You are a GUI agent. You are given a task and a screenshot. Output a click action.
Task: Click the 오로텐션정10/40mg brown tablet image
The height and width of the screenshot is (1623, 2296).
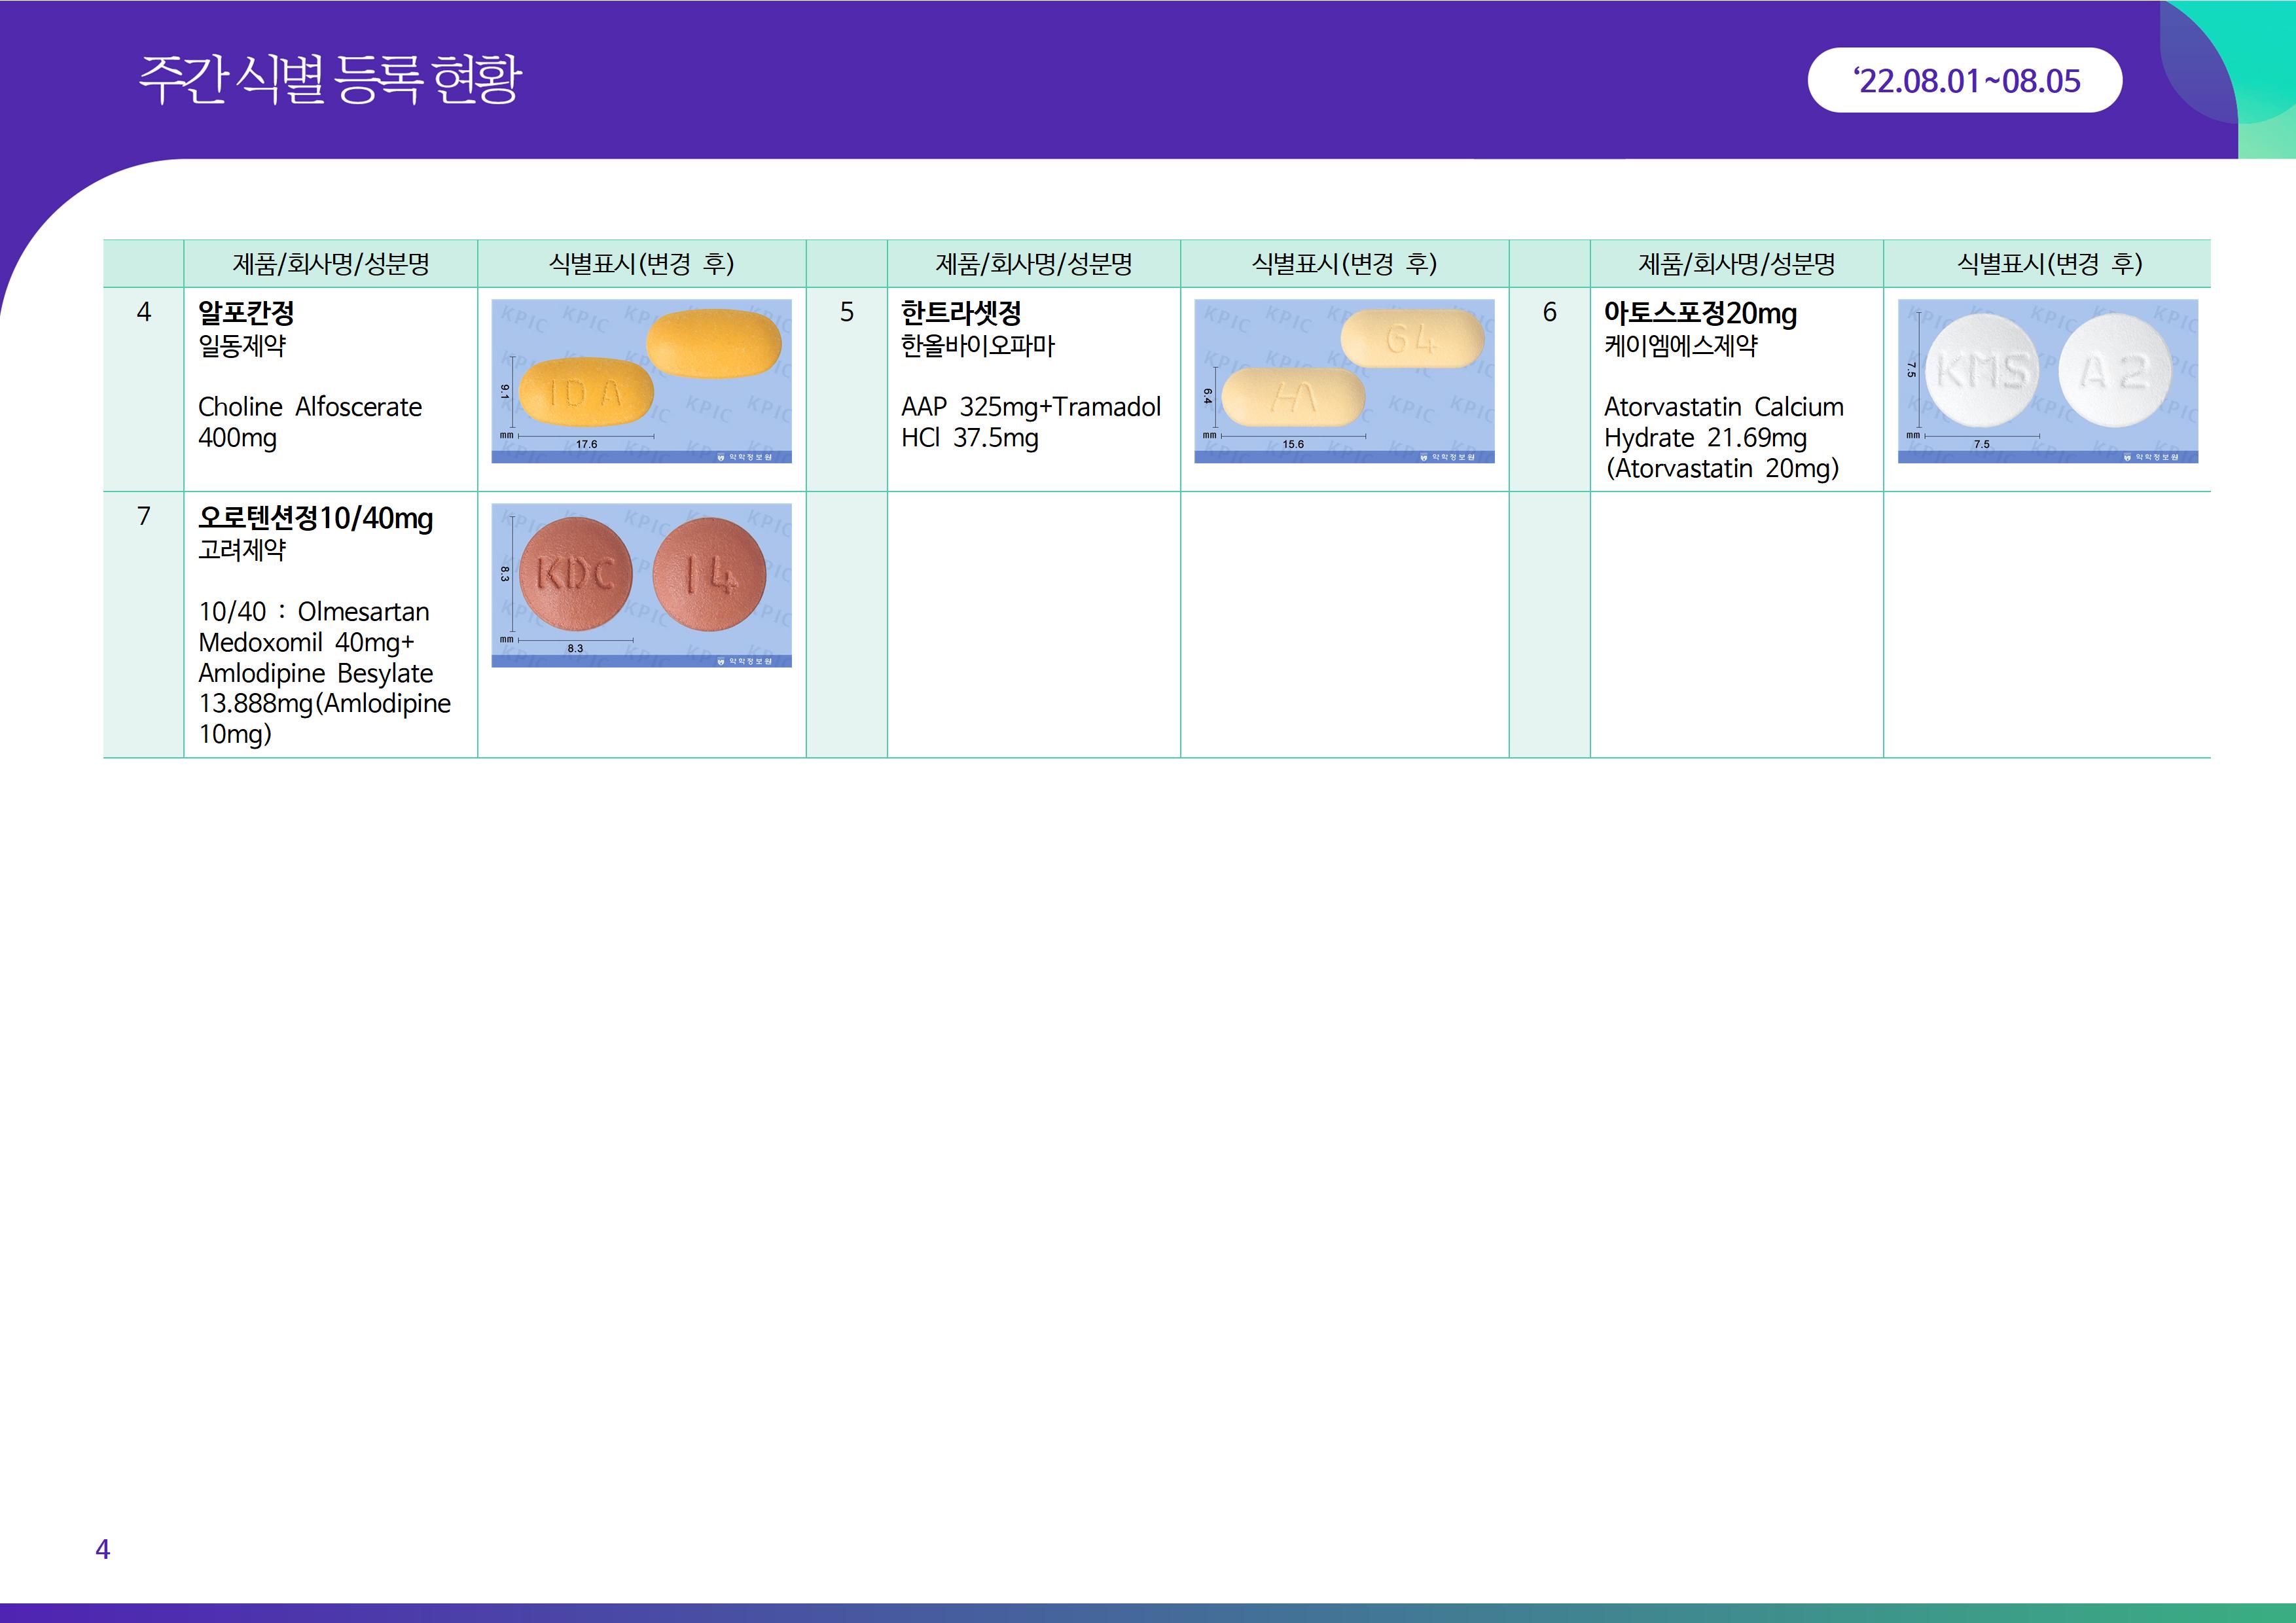[x=641, y=585]
